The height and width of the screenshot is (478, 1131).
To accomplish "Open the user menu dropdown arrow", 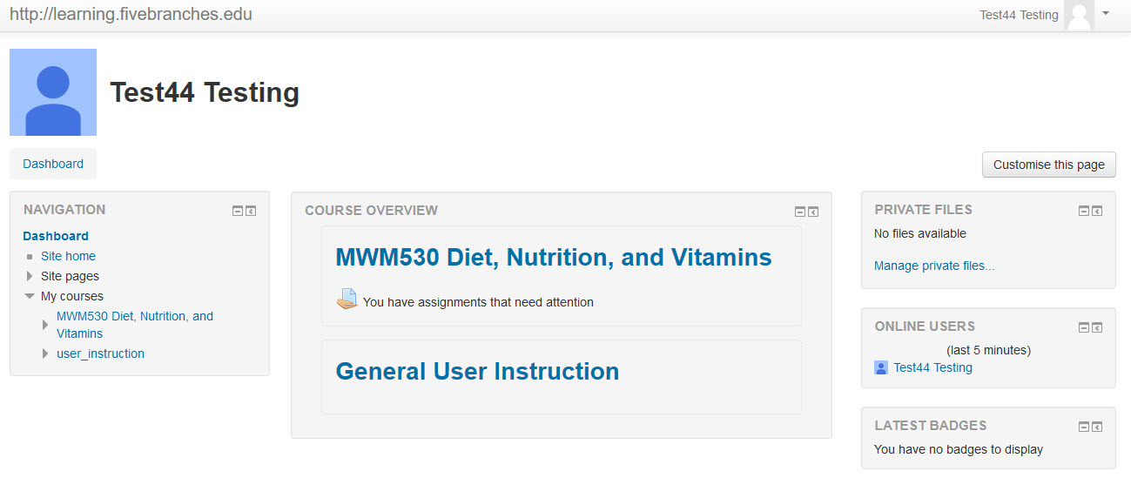I will coord(1106,13).
